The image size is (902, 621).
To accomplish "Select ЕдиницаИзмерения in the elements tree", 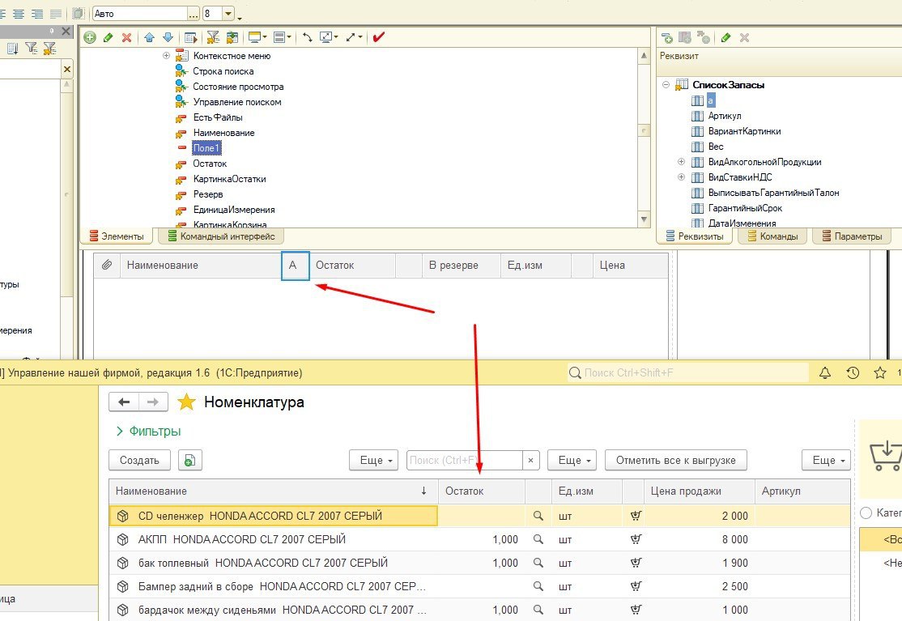I will (234, 210).
